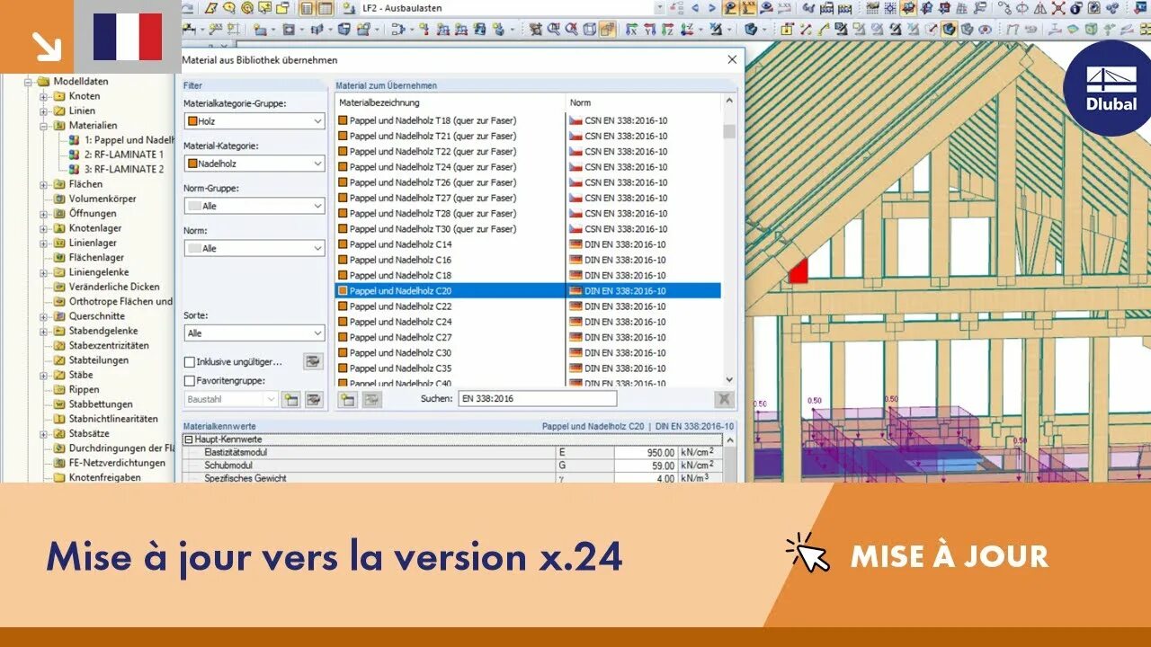Image resolution: width=1151 pixels, height=647 pixels.
Task: Click the load case icon left of LF2
Action: pos(348,8)
